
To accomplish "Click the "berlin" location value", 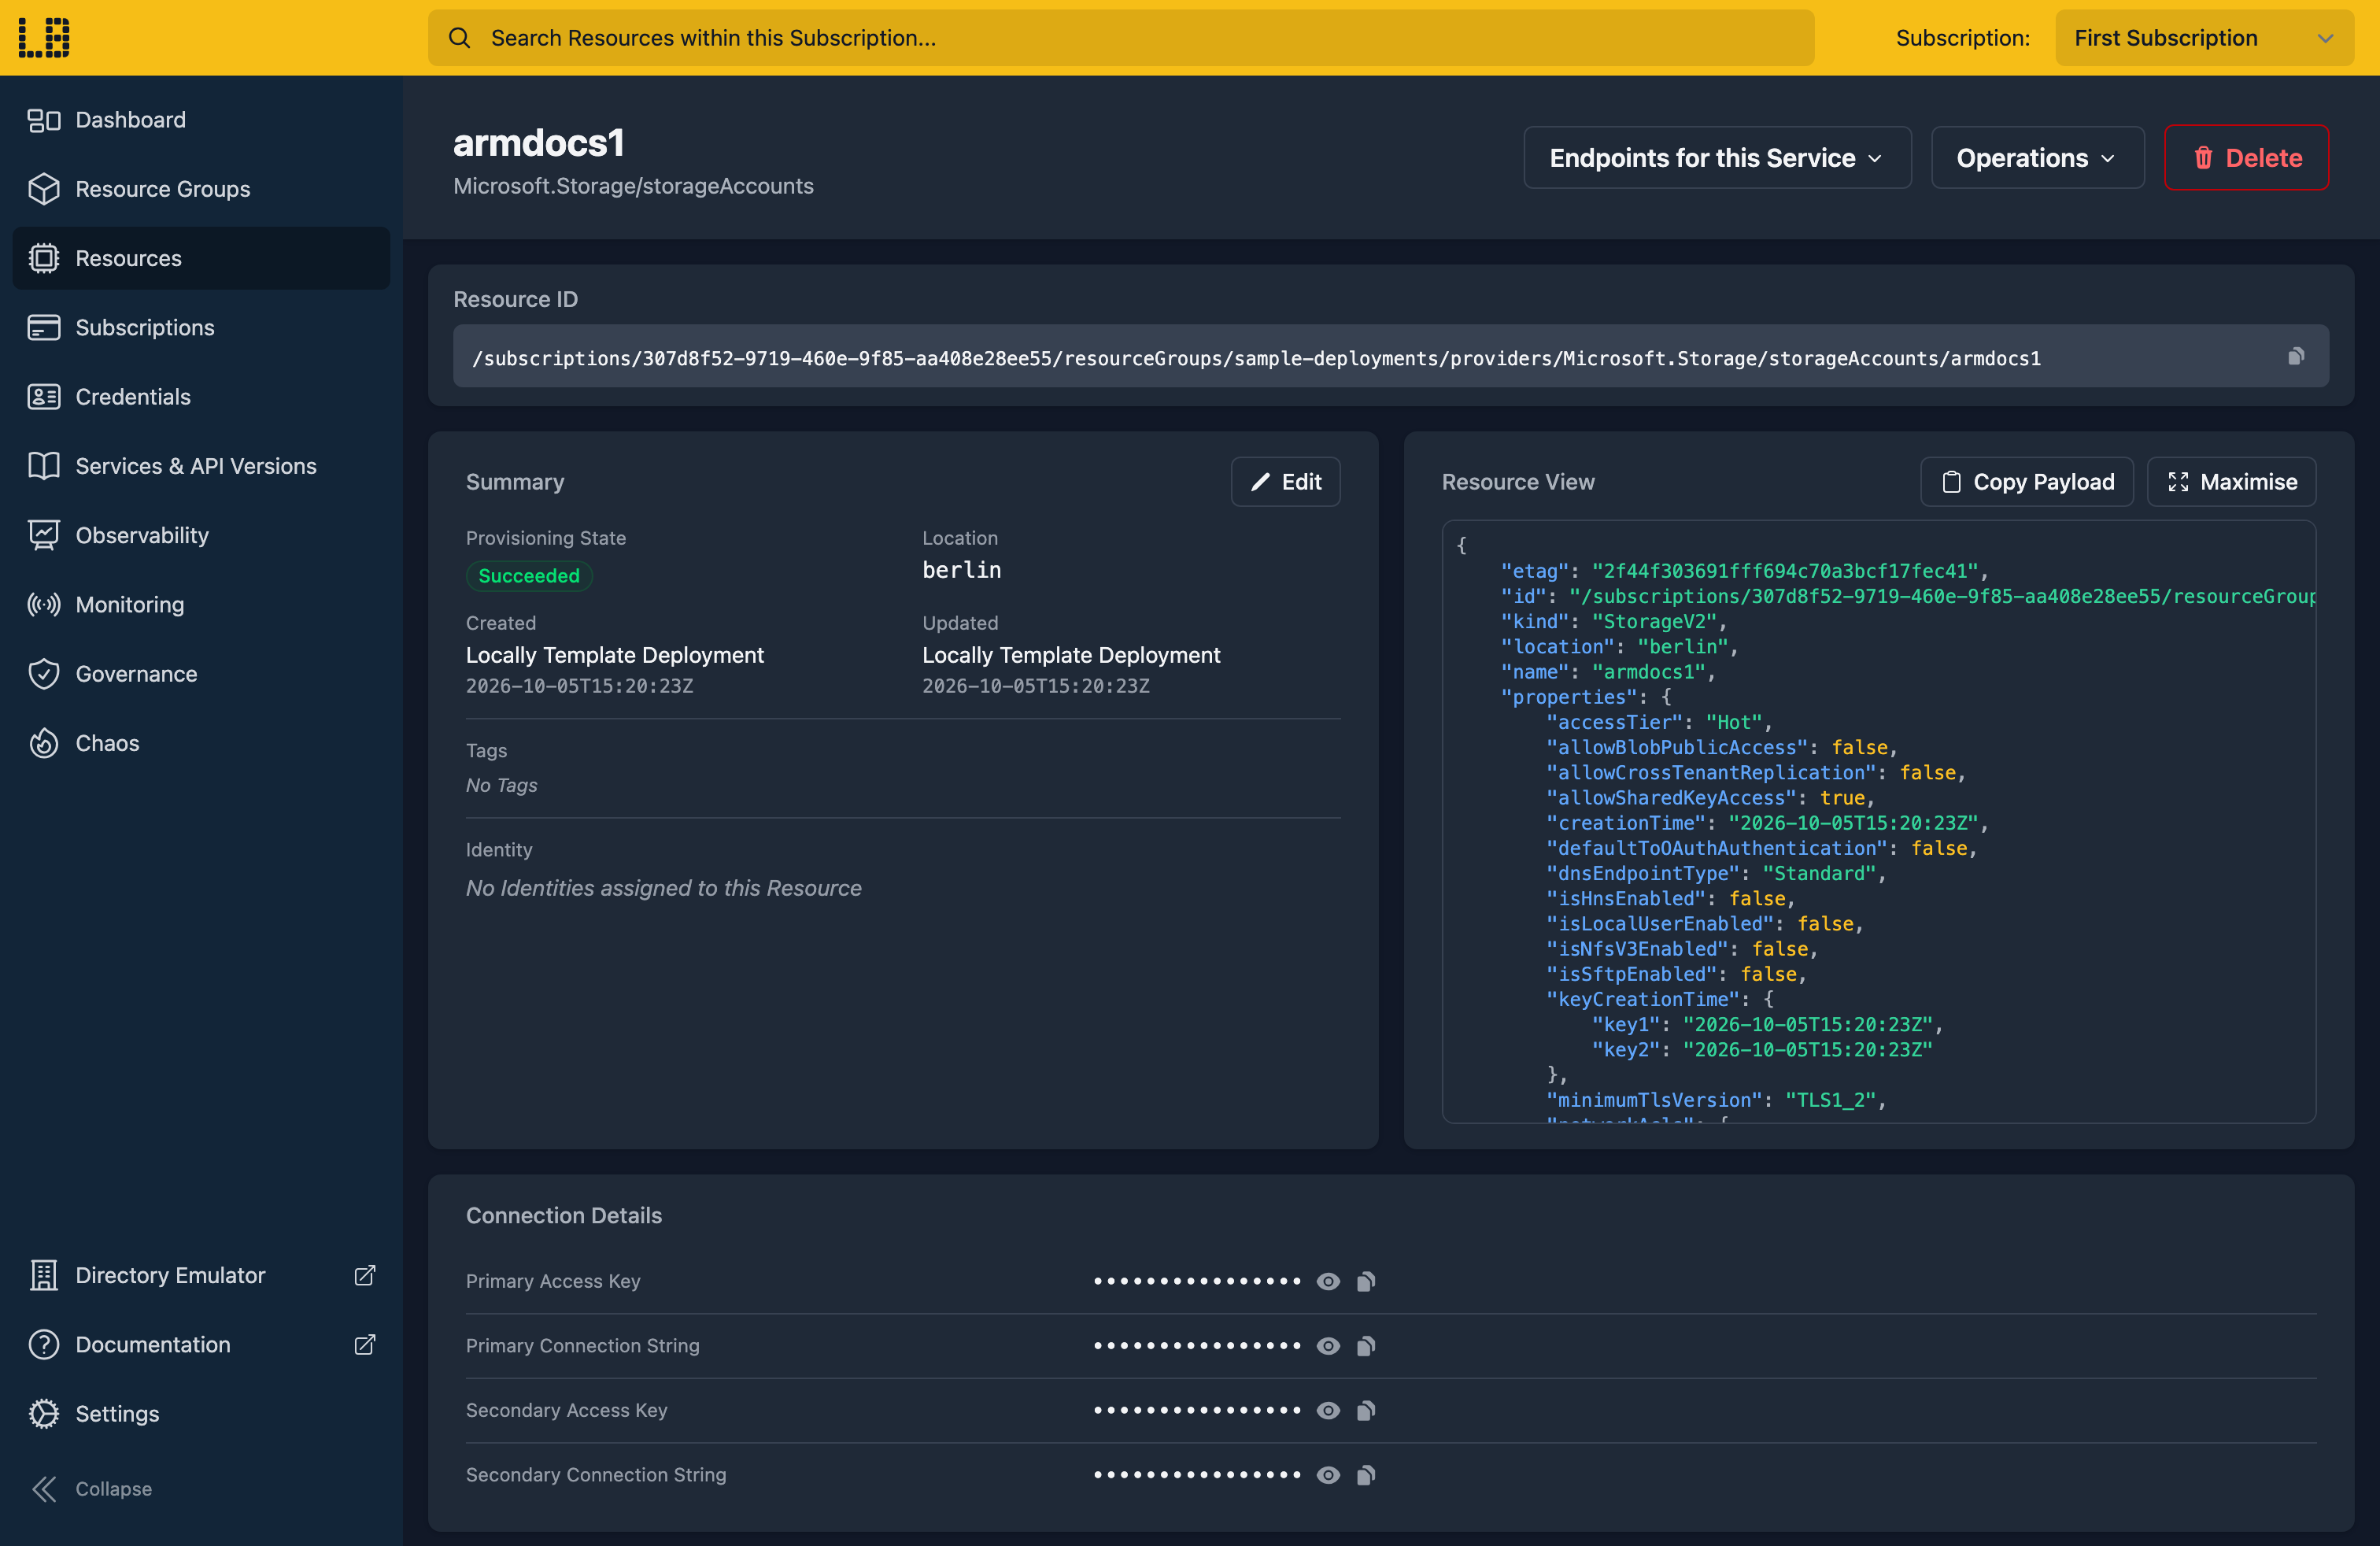I will click(961, 570).
